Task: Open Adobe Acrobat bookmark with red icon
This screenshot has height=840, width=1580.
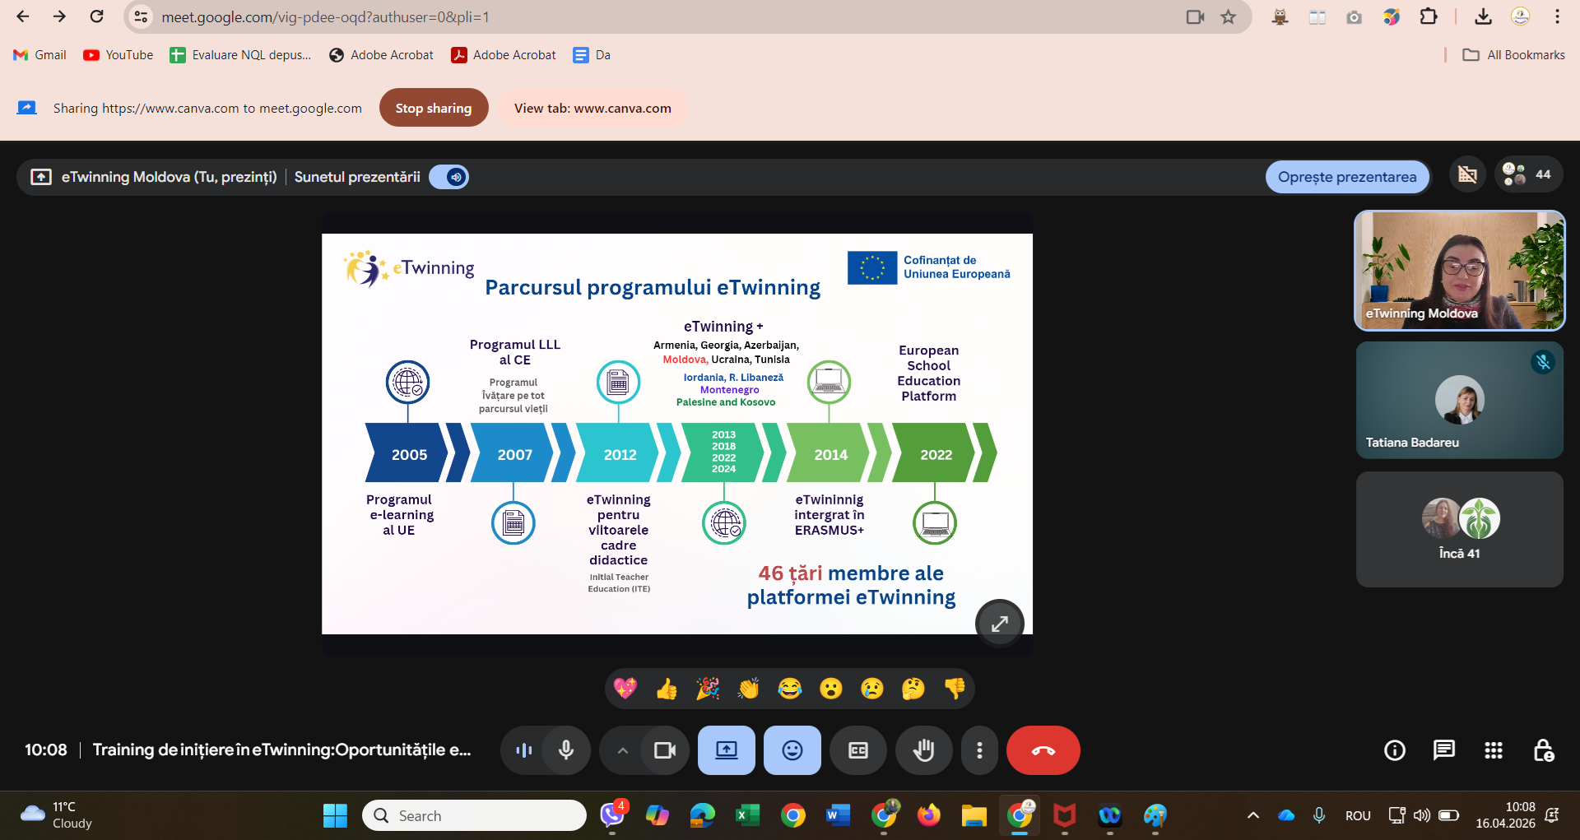Action: point(504,55)
